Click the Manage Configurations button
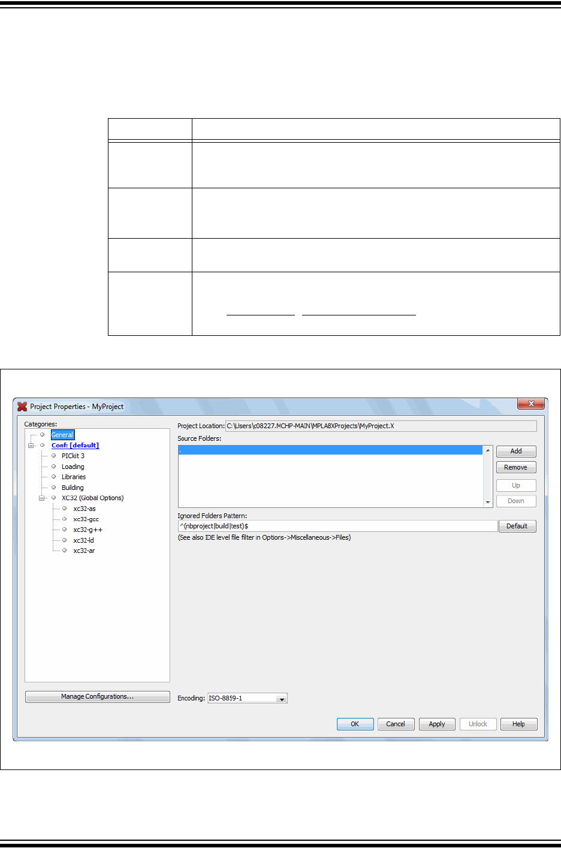561x857 pixels. tap(98, 696)
